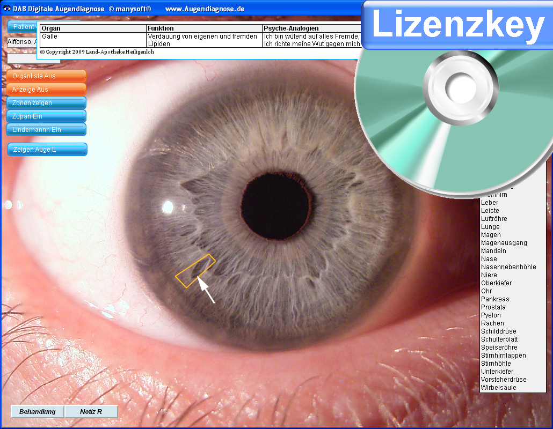Click the eye icon in the title bar
Image resolution: width=553 pixels, height=429 pixels.
(x=7, y=9)
